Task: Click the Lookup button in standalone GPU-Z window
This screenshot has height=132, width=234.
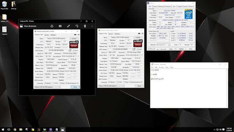Action: click(138, 37)
